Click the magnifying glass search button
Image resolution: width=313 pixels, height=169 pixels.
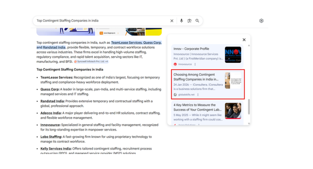coord(197,21)
